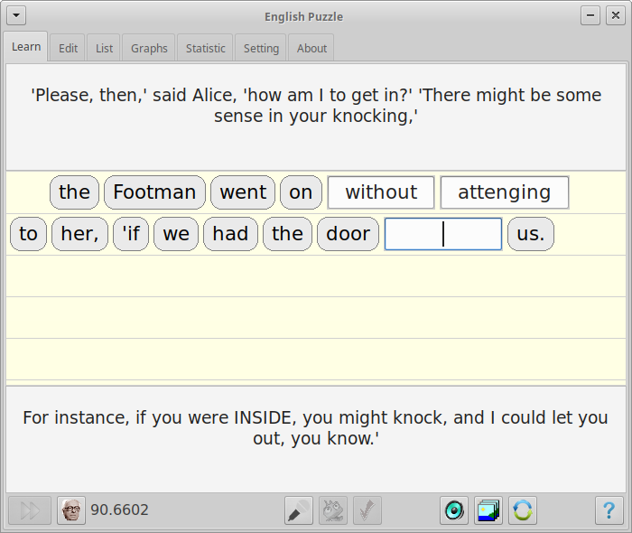
Task: Open the Statistic tab
Action: tap(206, 49)
